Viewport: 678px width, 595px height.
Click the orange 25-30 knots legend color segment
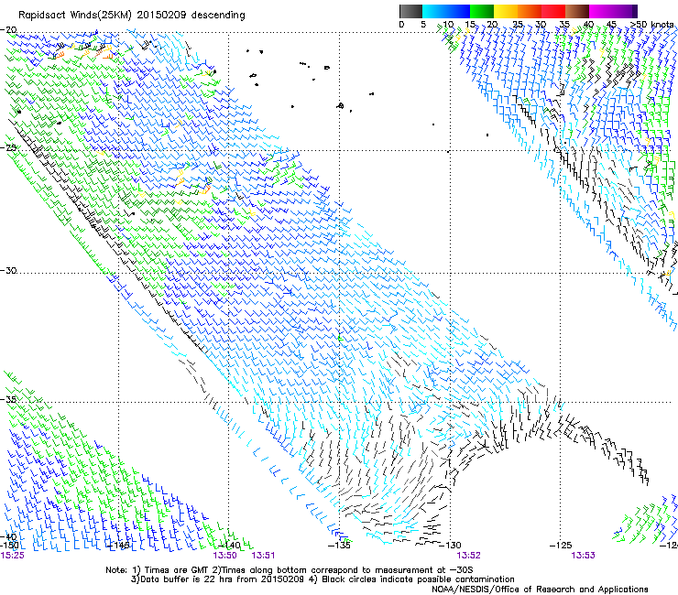click(530, 11)
